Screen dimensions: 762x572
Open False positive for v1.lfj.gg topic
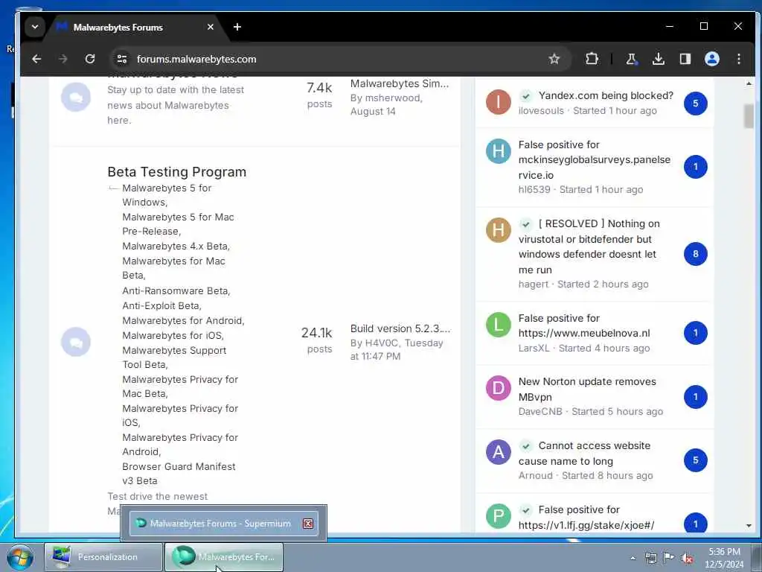click(586, 518)
